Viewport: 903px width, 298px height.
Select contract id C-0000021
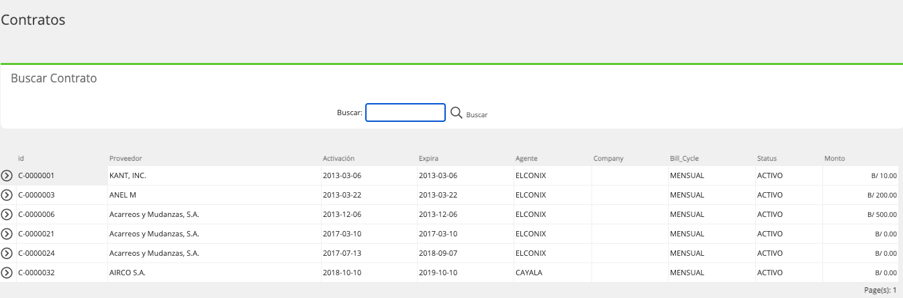pyautogui.click(x=36, y=234)
